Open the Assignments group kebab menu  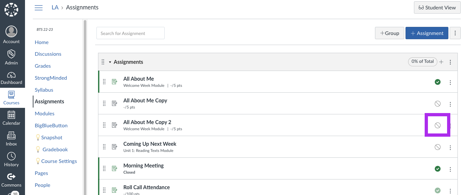point(450,62)
